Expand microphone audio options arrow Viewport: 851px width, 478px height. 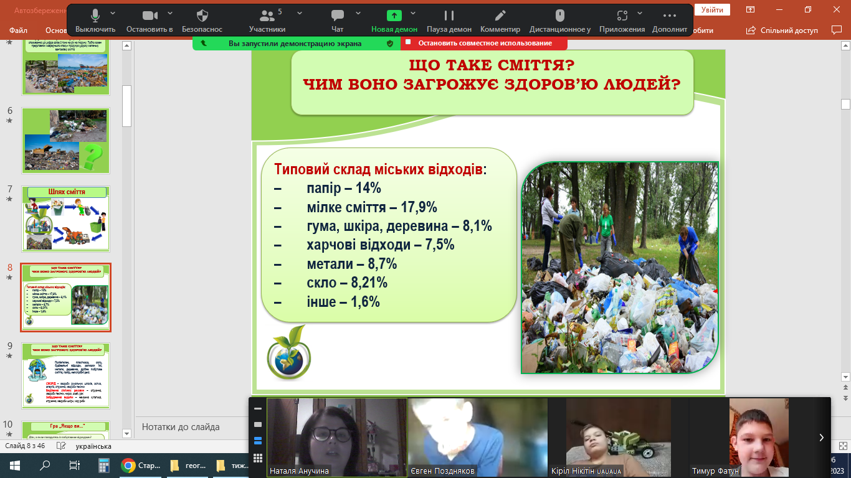coord(113,13)
